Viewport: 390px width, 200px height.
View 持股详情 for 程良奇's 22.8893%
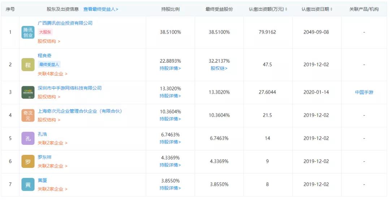coord(170,68)
